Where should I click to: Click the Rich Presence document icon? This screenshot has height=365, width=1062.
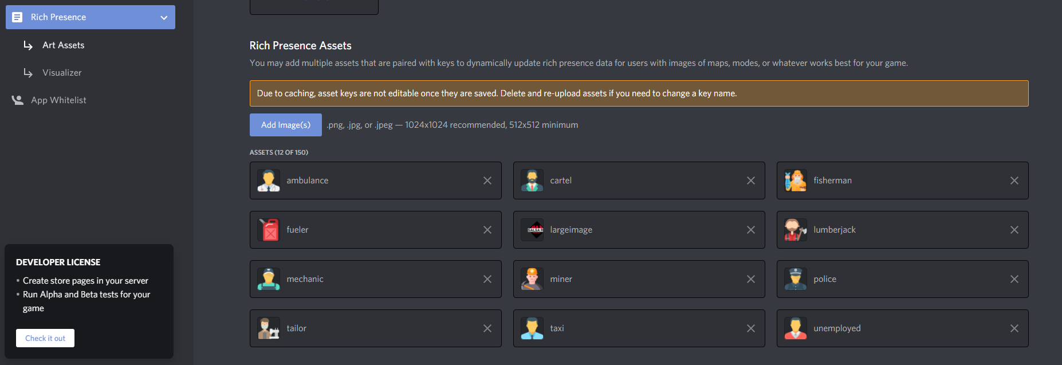tap(17, 17)
